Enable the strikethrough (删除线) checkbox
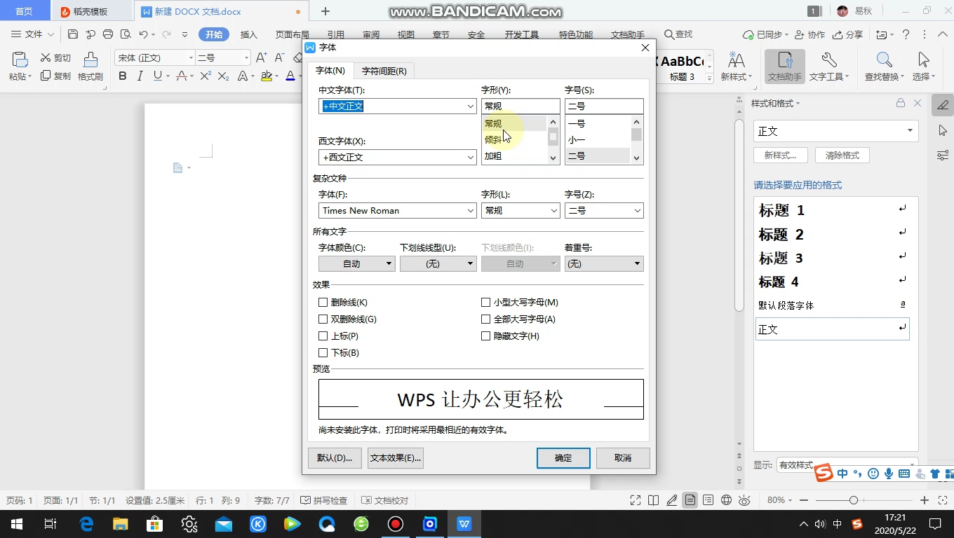Image resolution: width=954 pixels, height=538 pixels. click(x=323, y=302)
